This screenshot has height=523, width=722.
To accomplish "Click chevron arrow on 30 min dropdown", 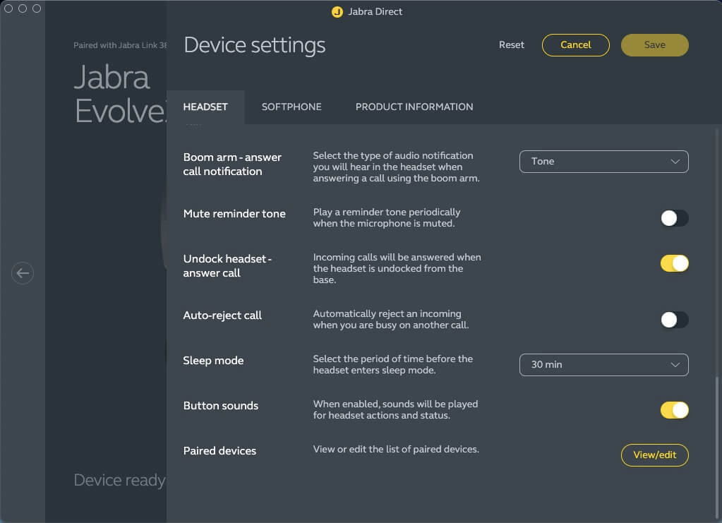I will 675,365.
